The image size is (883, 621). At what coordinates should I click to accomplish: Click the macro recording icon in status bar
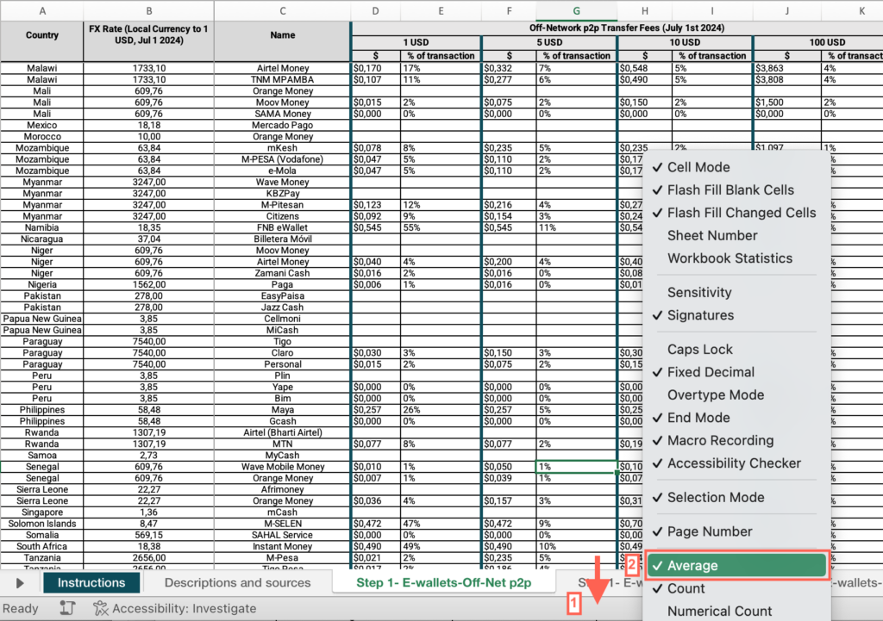click(67, 608)
